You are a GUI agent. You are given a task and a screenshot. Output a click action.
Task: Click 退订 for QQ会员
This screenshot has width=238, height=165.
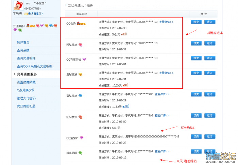point(210,22)
